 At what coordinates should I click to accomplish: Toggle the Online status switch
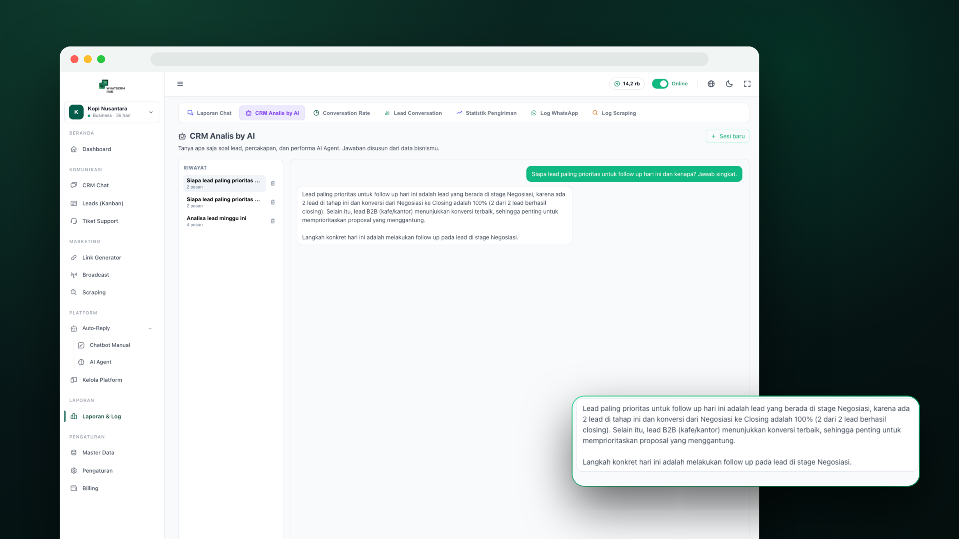660,84
